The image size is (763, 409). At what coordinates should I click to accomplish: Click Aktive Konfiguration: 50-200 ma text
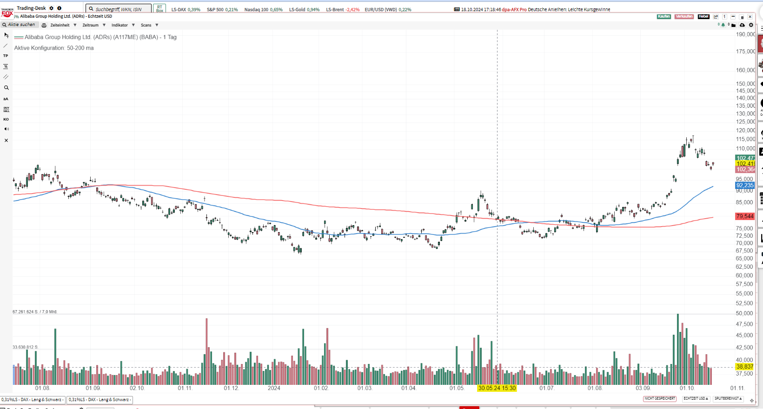(54, 48)
